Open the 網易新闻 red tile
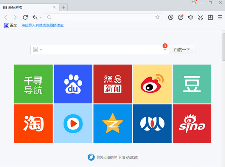Screen dimensions: 225x167 (113, 84)
